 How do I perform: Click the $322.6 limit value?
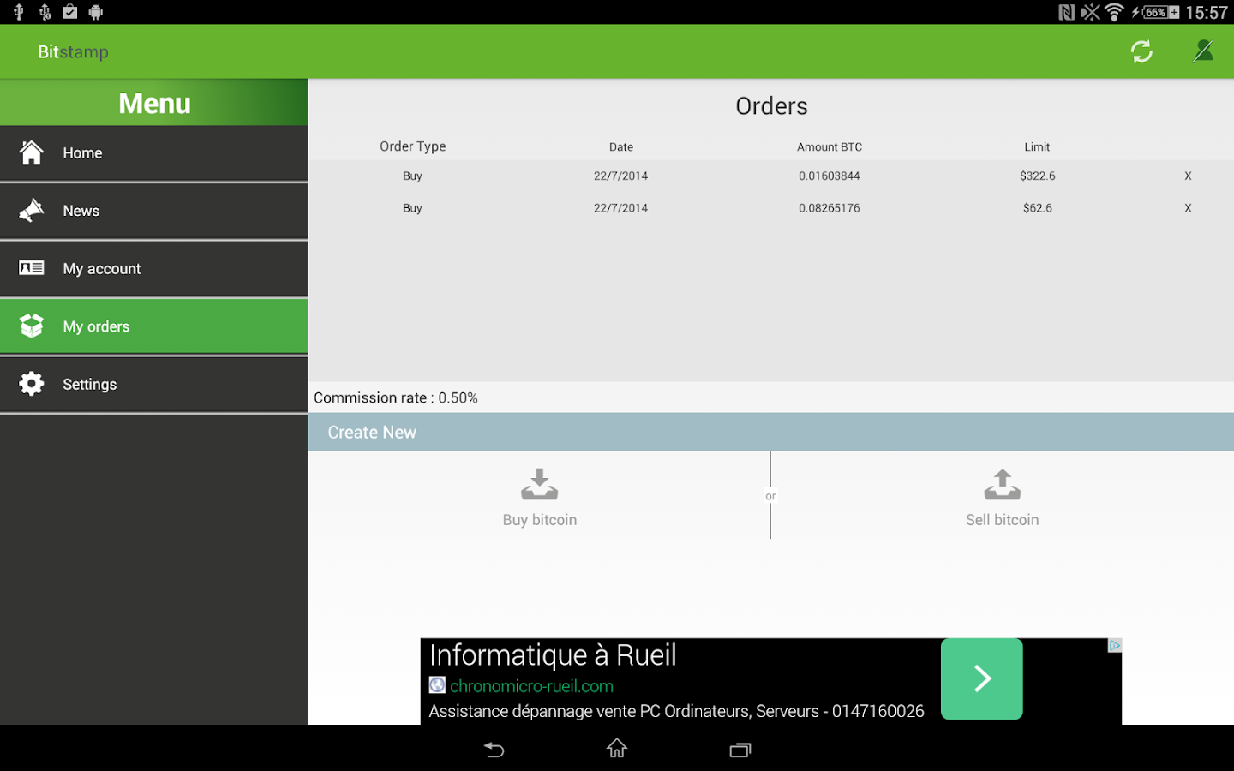coord(1038,176)
